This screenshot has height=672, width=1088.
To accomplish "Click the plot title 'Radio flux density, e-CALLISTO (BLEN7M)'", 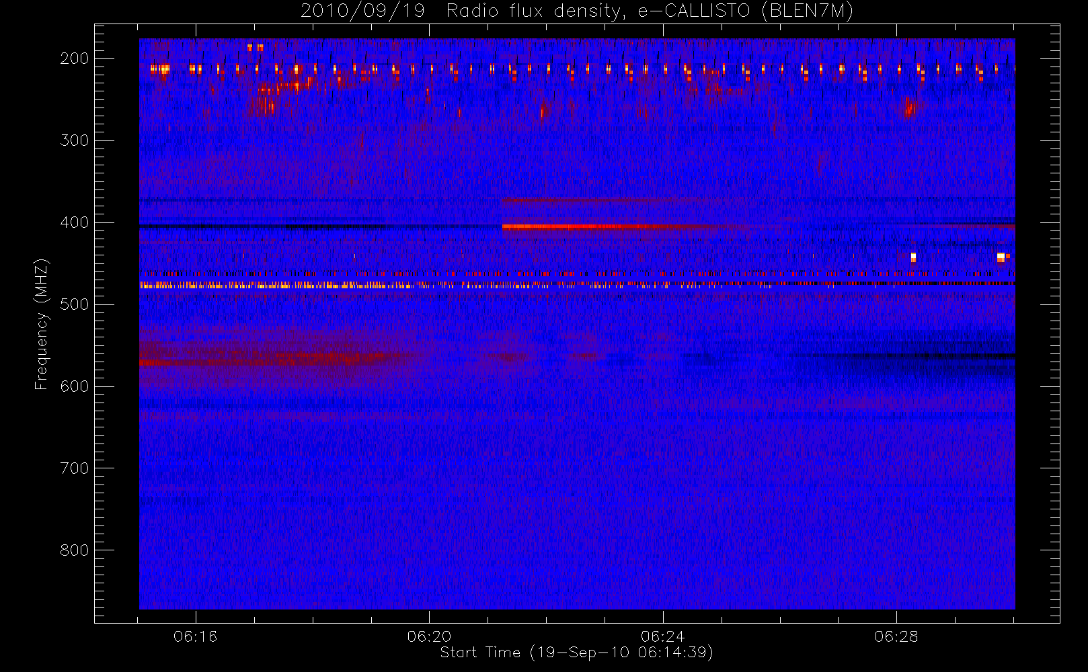I will [650, 11].
